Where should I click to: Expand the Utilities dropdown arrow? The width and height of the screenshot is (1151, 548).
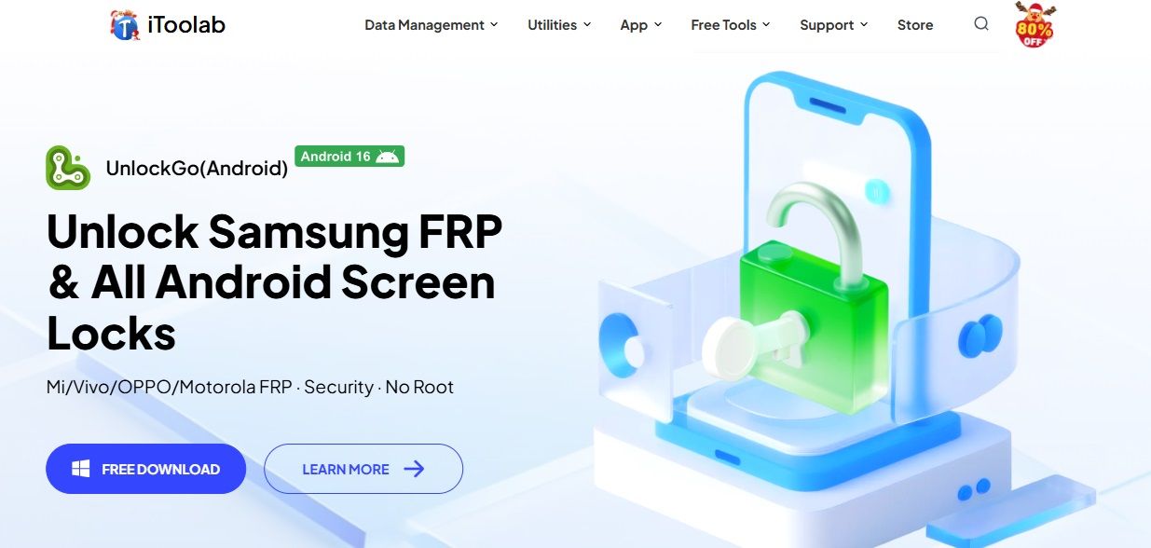[x=587, y=25]
